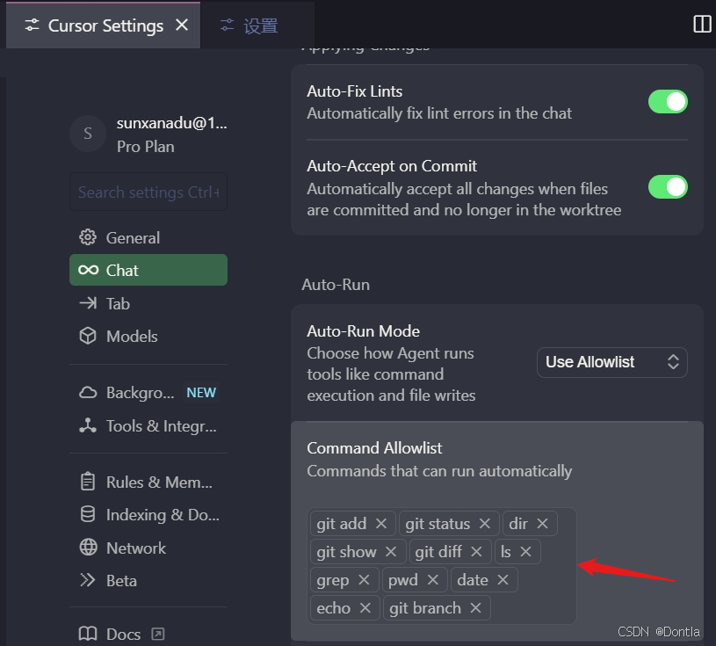Open the Tab settings section
The image size is (716, 646).
click(148, 303)
